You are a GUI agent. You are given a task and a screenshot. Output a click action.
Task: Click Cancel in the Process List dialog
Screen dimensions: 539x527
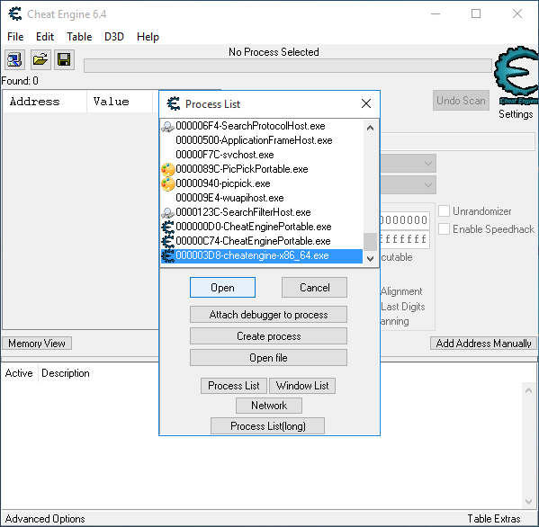[314, 287]
